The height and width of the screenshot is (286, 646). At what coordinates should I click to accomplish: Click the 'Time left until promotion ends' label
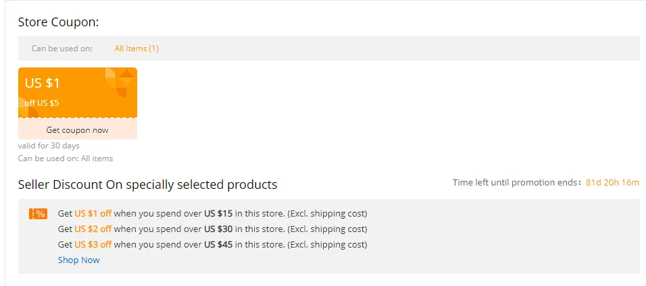click(517, 182)
